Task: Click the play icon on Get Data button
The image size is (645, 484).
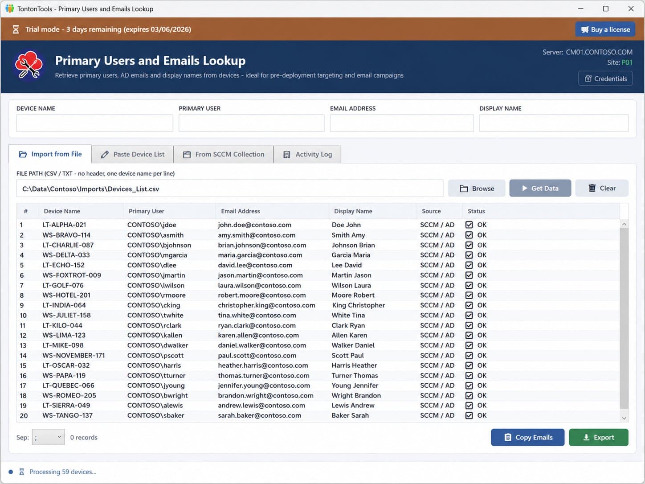Action: coord(525,188)
